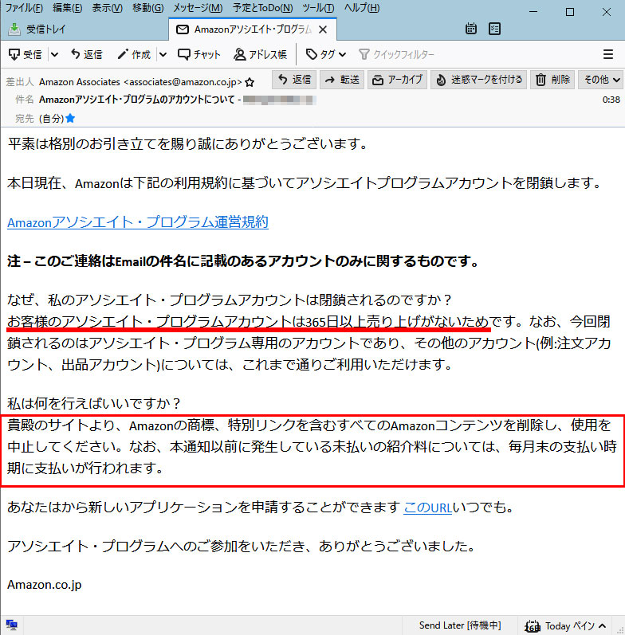Click the sender address associates@amazon.co.jp
The width and height of the screenshot is (625, 635).
(183, 82)
